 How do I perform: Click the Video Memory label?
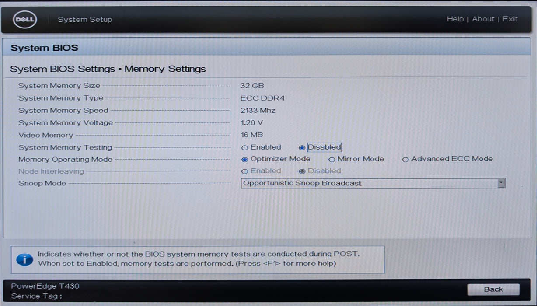pos(46,135)
